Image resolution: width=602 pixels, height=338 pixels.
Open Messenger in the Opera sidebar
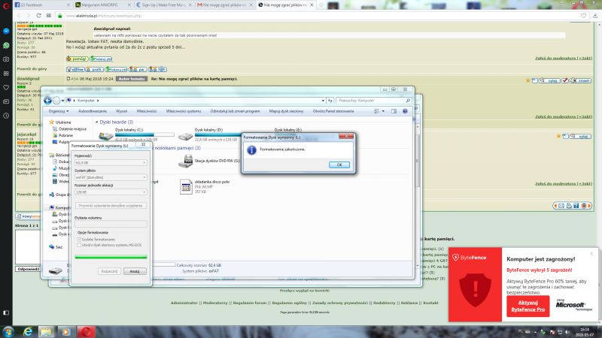pyautogui.click(x=6, y=31)
